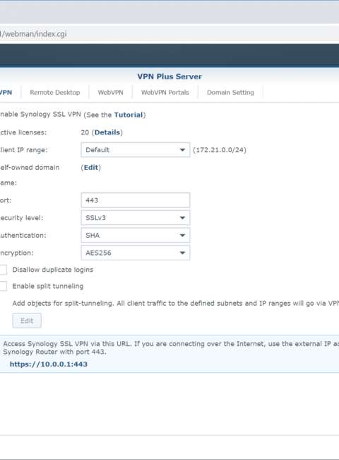
Task: Expand the Security level SSLv3 dropdown
Action: [136, 218]
